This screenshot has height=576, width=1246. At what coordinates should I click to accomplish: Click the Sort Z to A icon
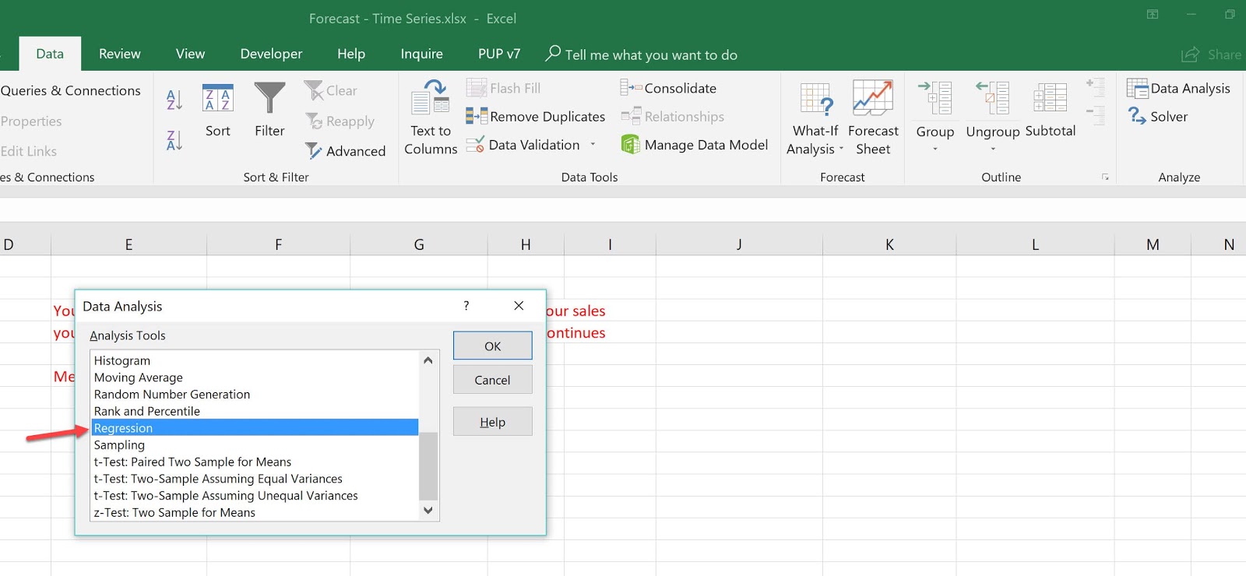174,140
